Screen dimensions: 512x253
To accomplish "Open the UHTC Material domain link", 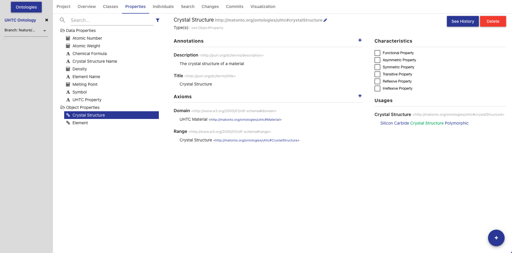I will [x=245, y=120].
